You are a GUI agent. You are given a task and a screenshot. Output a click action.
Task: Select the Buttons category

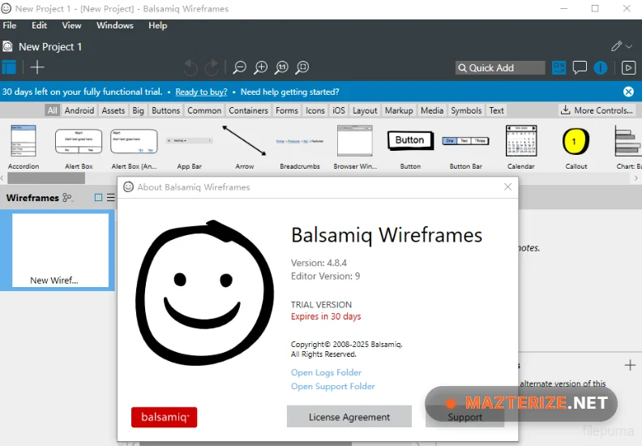tap(166, 110)
